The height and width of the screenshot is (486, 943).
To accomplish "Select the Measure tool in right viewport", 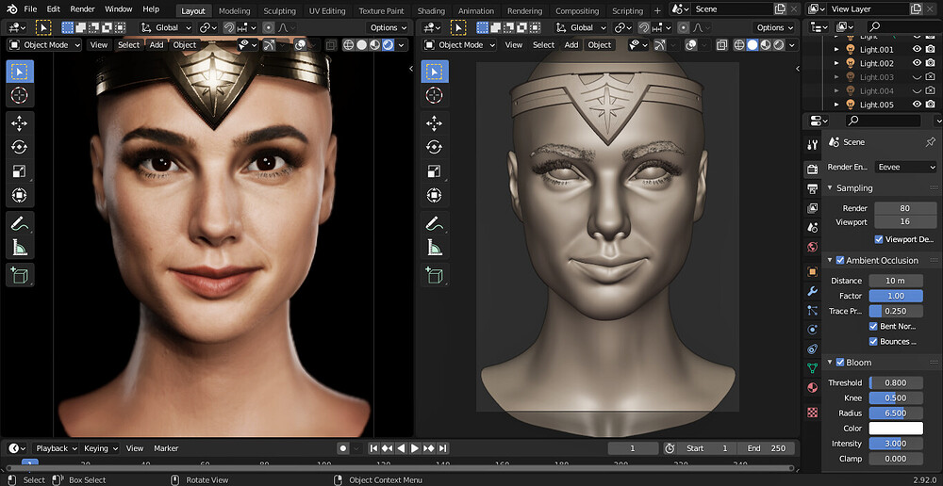I will (x=434, y=247).
